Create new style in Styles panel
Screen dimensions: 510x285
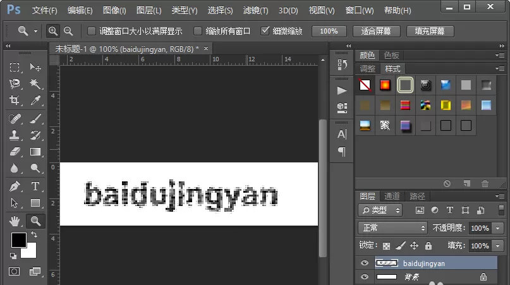467,183
